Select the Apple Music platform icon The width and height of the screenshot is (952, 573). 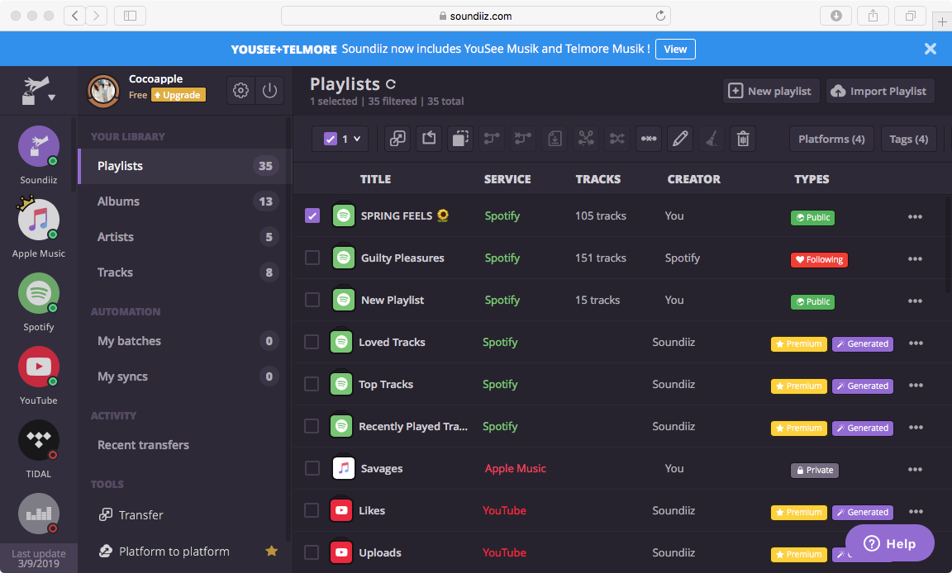39,220
